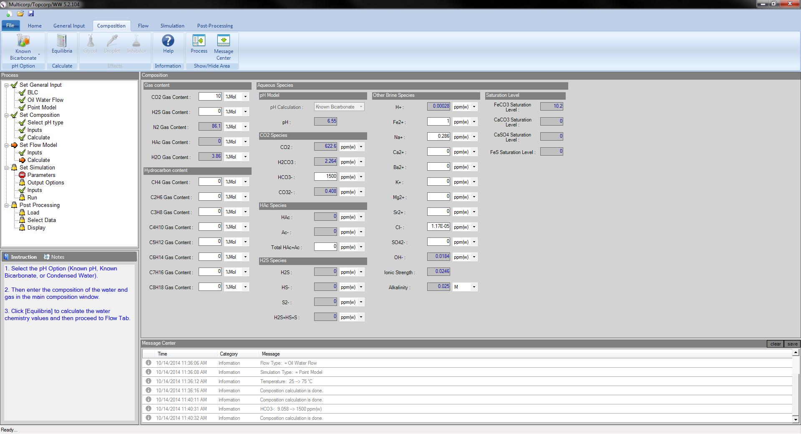Open a file using the folder icon

pos(20,14)
